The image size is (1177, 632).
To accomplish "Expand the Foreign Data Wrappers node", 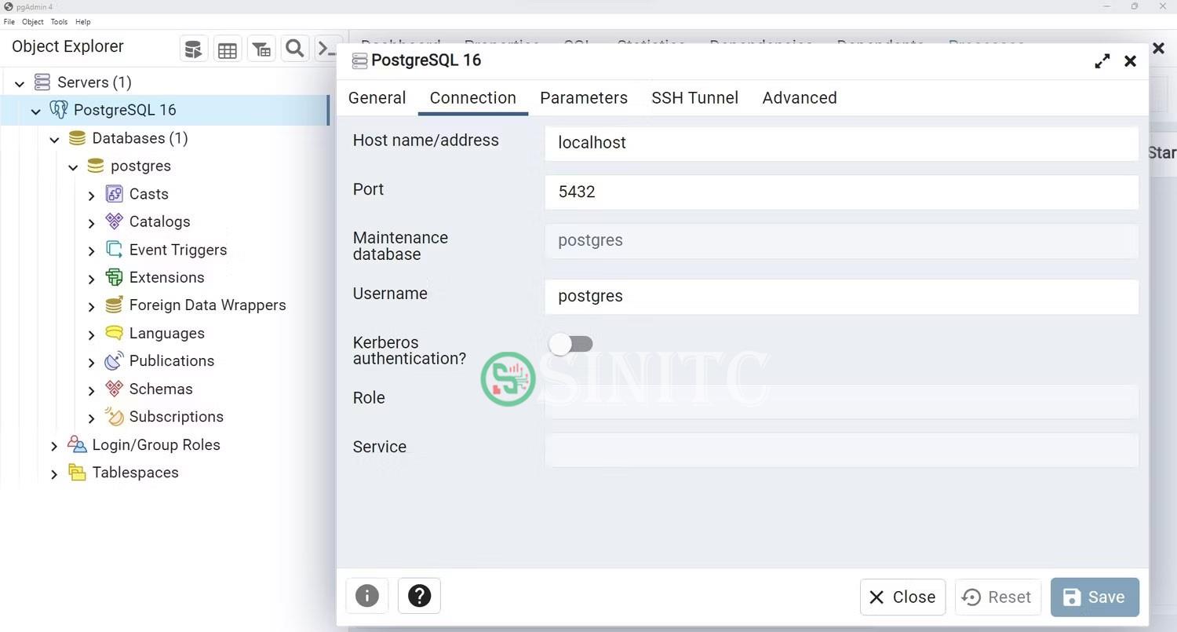I will click(92, 307).
